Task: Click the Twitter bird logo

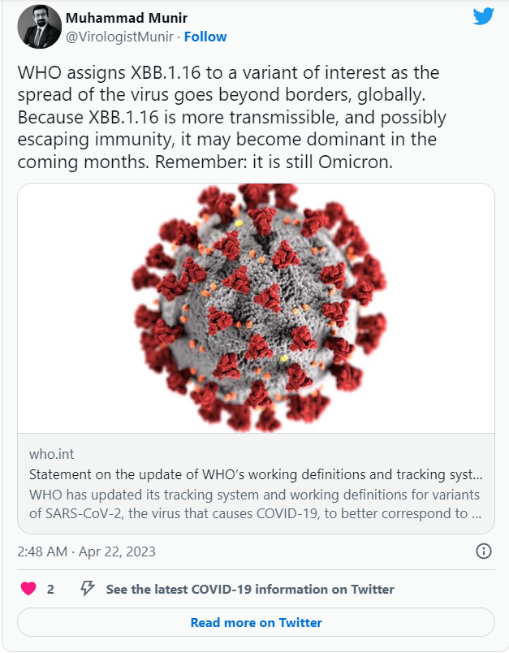Action: [483, 17]
